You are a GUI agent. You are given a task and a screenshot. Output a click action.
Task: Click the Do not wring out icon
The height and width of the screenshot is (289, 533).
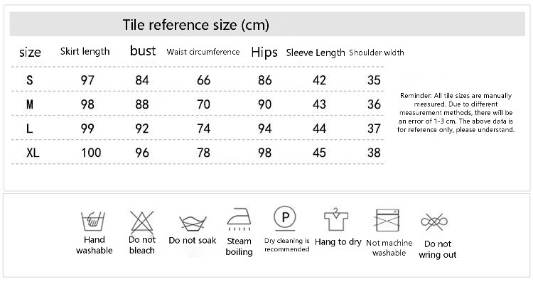(x=437, y=222)
